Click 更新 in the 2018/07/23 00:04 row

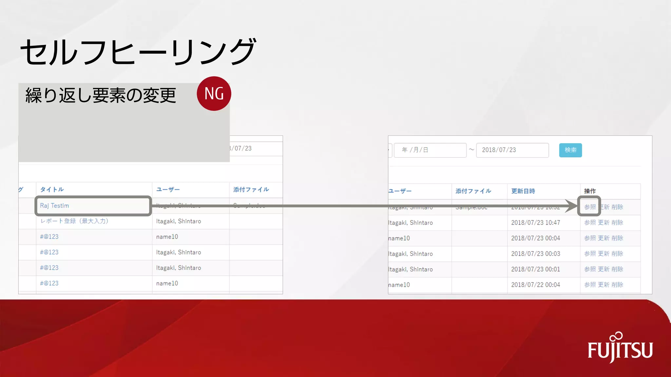pyautogui.click(x=604, y=238)
